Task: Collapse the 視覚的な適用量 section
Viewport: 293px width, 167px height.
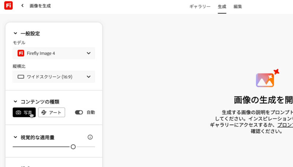Action: (15, 137)
